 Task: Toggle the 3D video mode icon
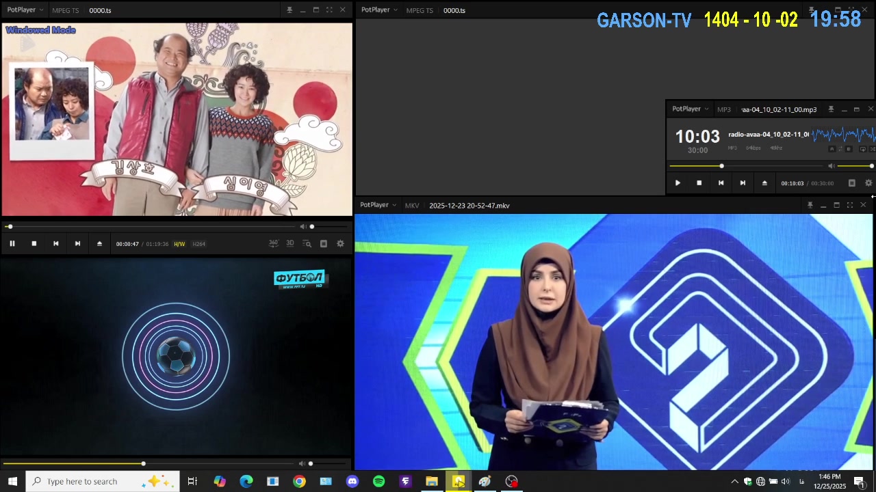290,243
